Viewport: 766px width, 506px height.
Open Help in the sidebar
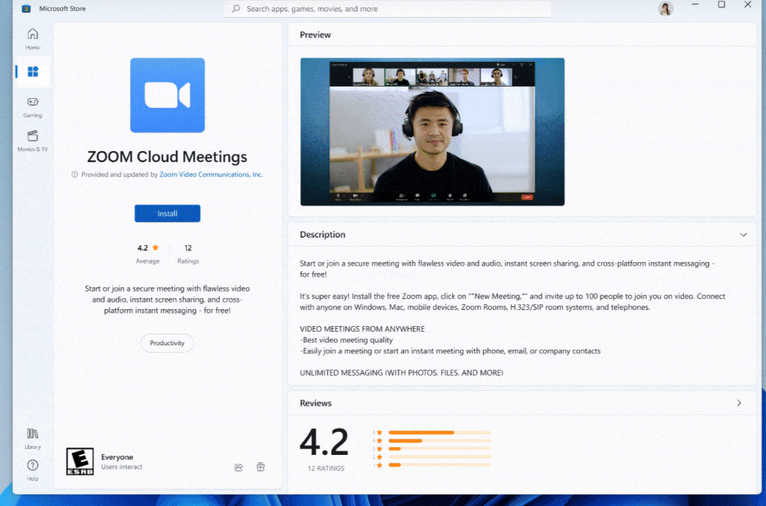[33, 470]
